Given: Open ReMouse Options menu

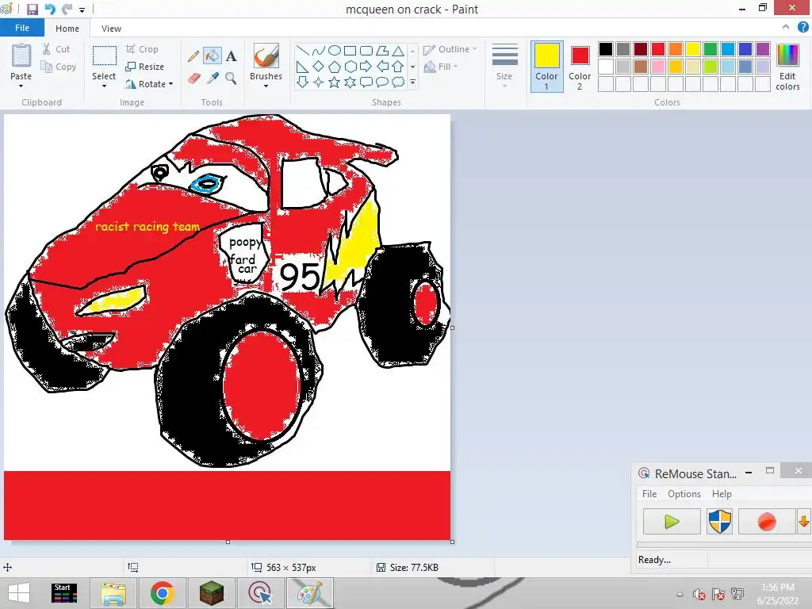Looking at the screenshot, I should click(x=684, y=494).
